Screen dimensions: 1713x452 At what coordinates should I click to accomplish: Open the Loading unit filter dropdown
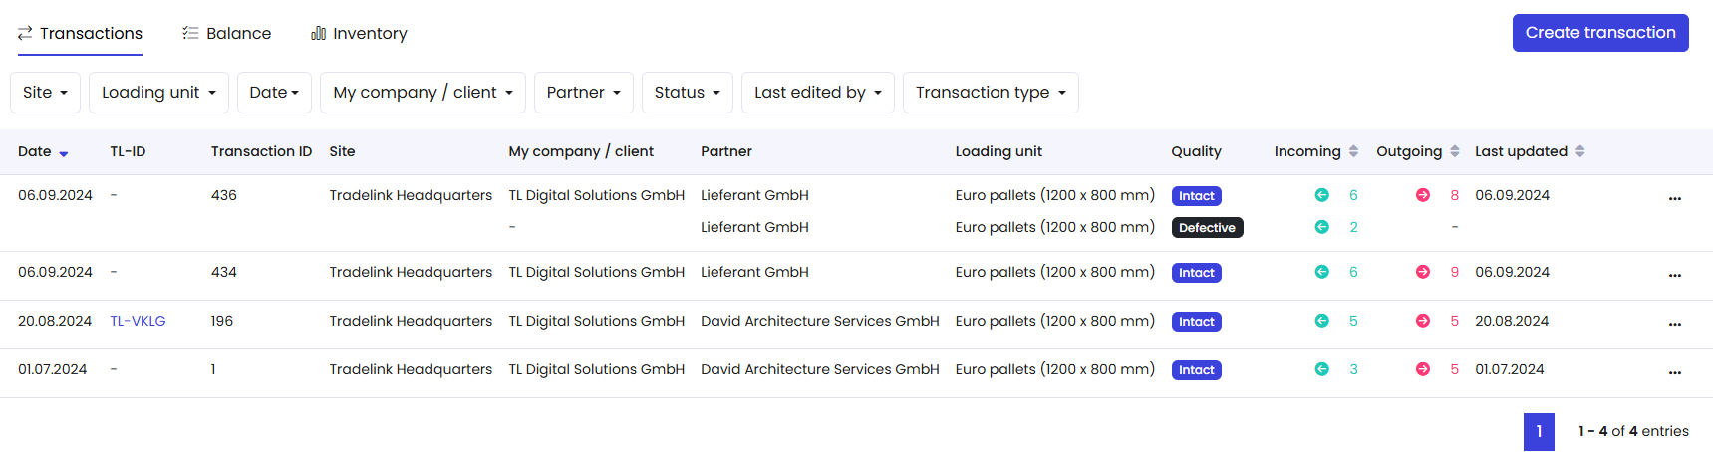(x=158, y=93)
